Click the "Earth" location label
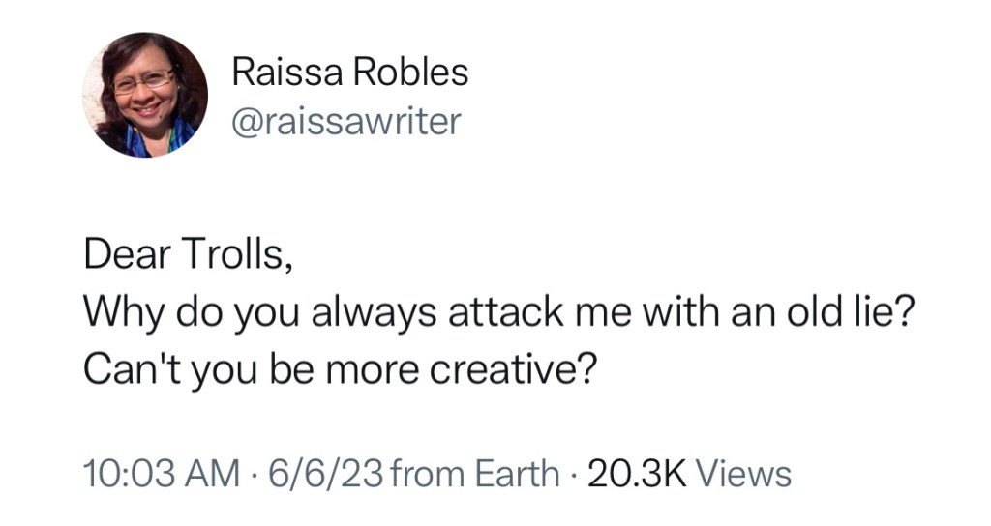Viewport: 991px width, 526px height. pos(514,474)
